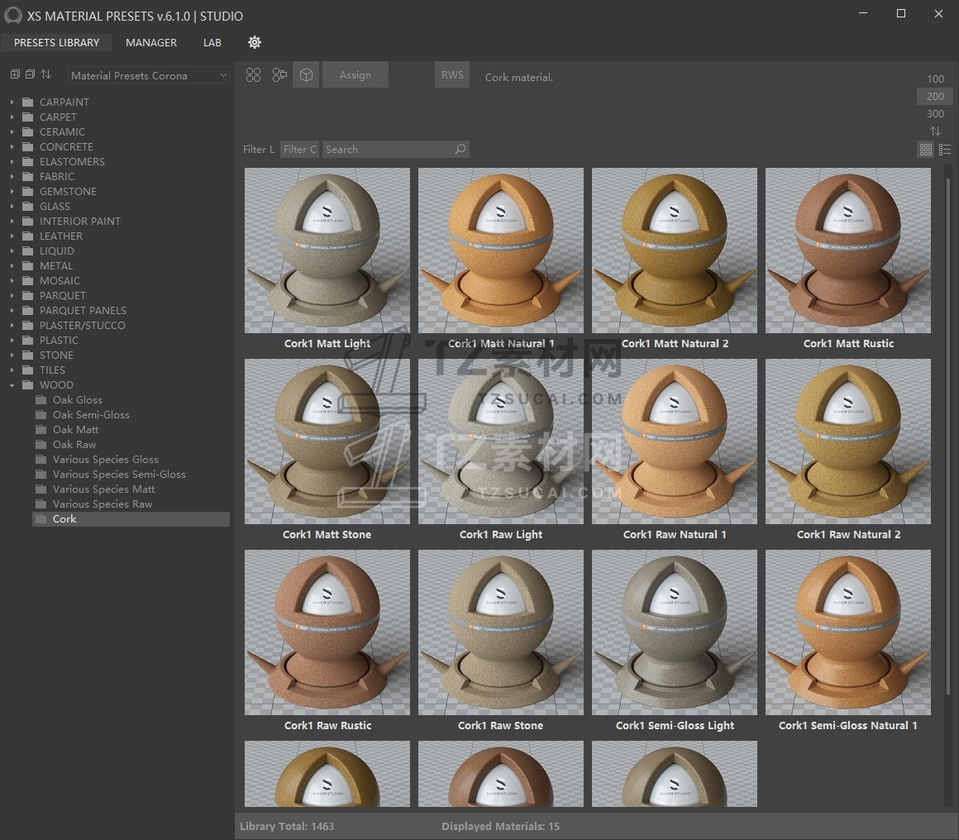959x840 pixels.
Task: Select the Various Species Gloss subfolder
Action: (x=105, y=460)
